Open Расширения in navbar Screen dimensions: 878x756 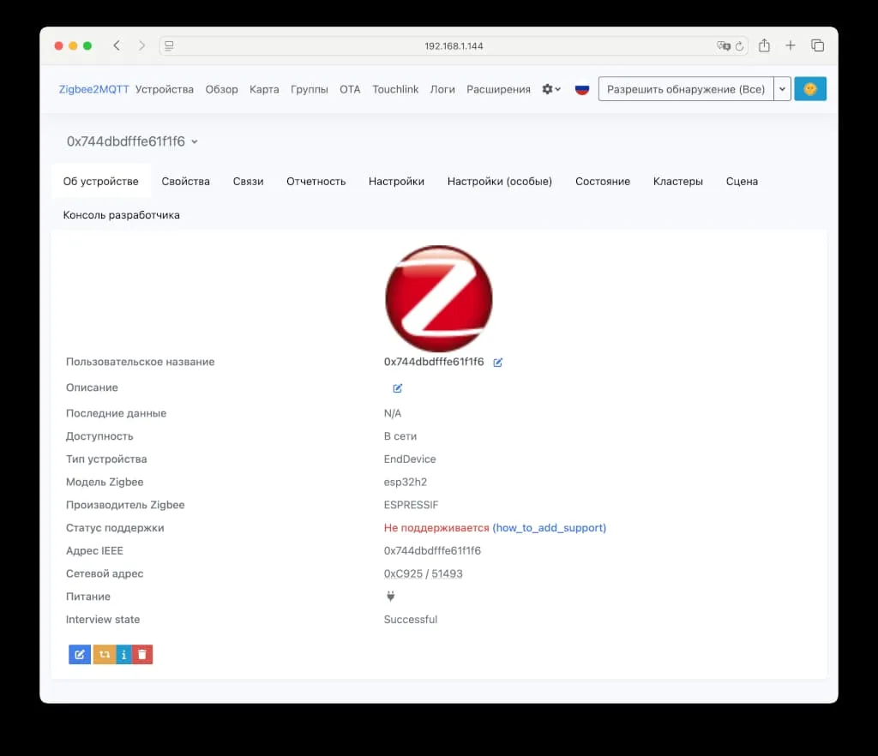[498, 89]
